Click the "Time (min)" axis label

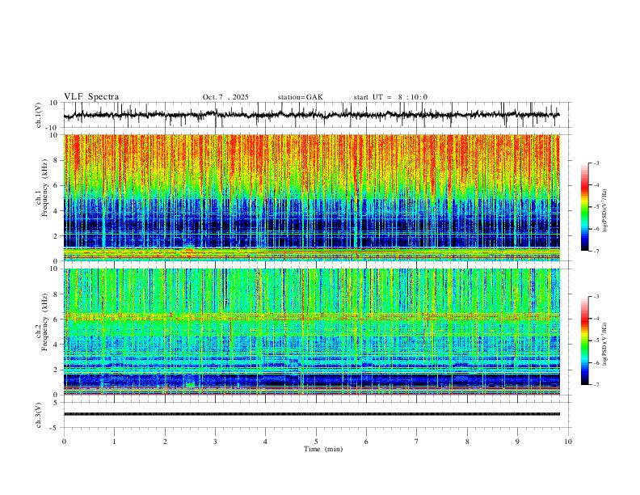[323, 449]
